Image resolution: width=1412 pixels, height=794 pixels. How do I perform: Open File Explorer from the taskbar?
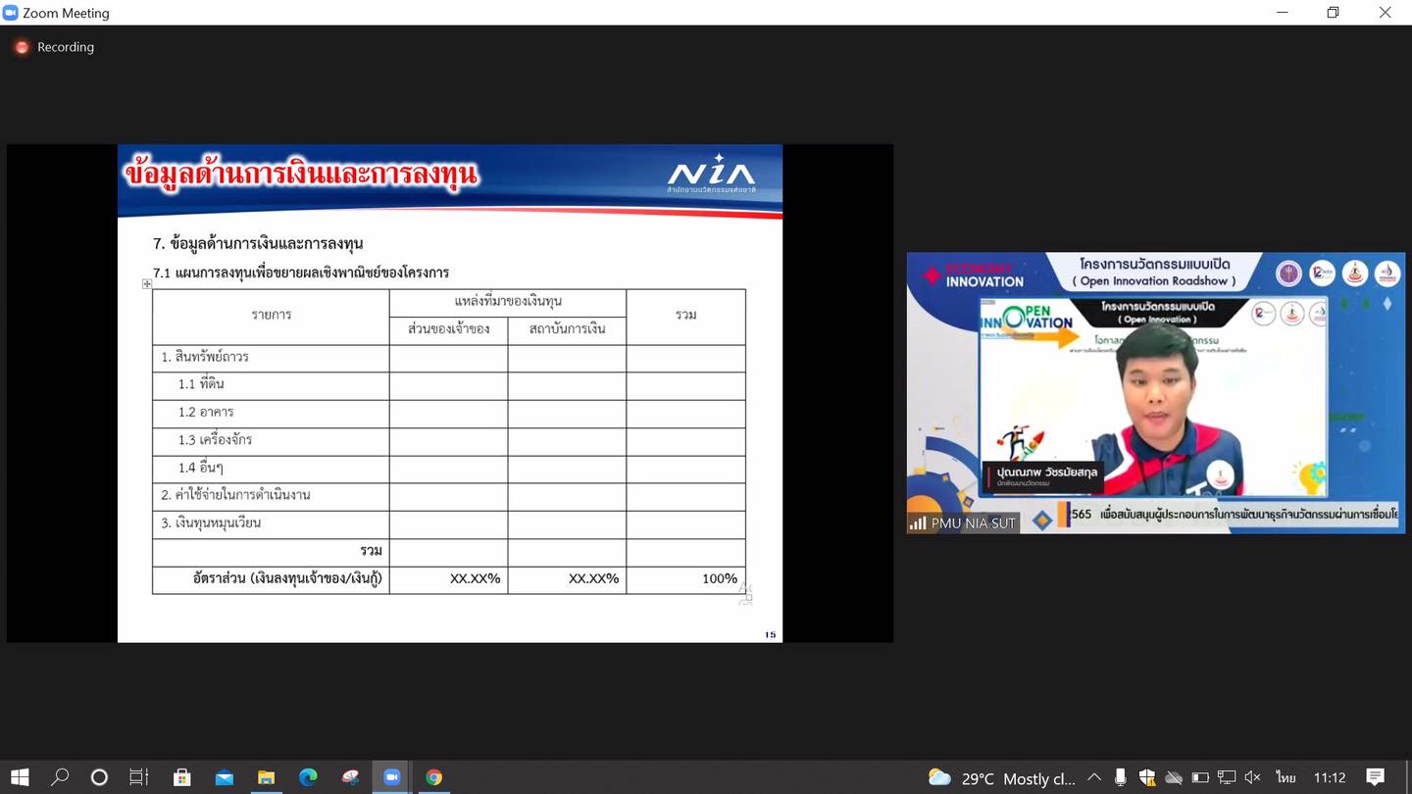click(x=266, y=777)
